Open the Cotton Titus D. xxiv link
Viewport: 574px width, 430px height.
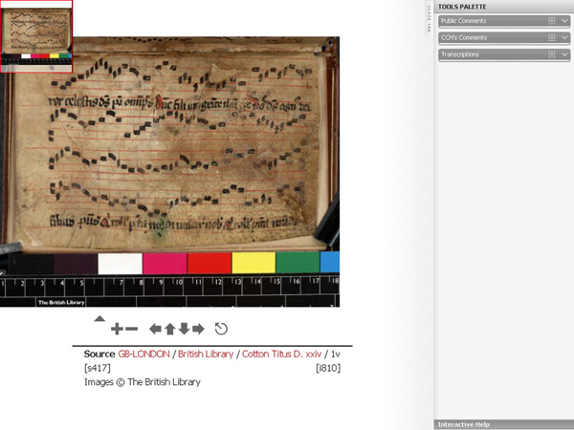281,354
